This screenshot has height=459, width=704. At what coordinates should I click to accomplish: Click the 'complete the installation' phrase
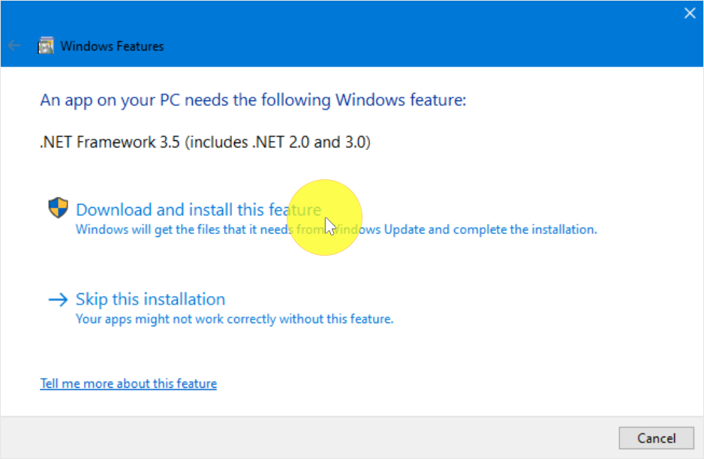pos(525,229)
